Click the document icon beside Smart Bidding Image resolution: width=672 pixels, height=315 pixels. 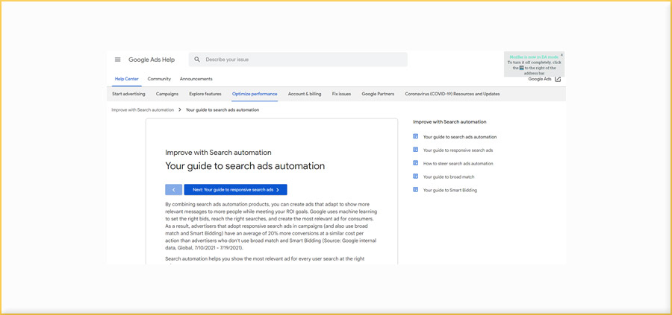pos(415,189)
